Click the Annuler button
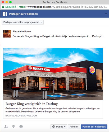Viewport: 109px width, 132px height. [74, 127]
